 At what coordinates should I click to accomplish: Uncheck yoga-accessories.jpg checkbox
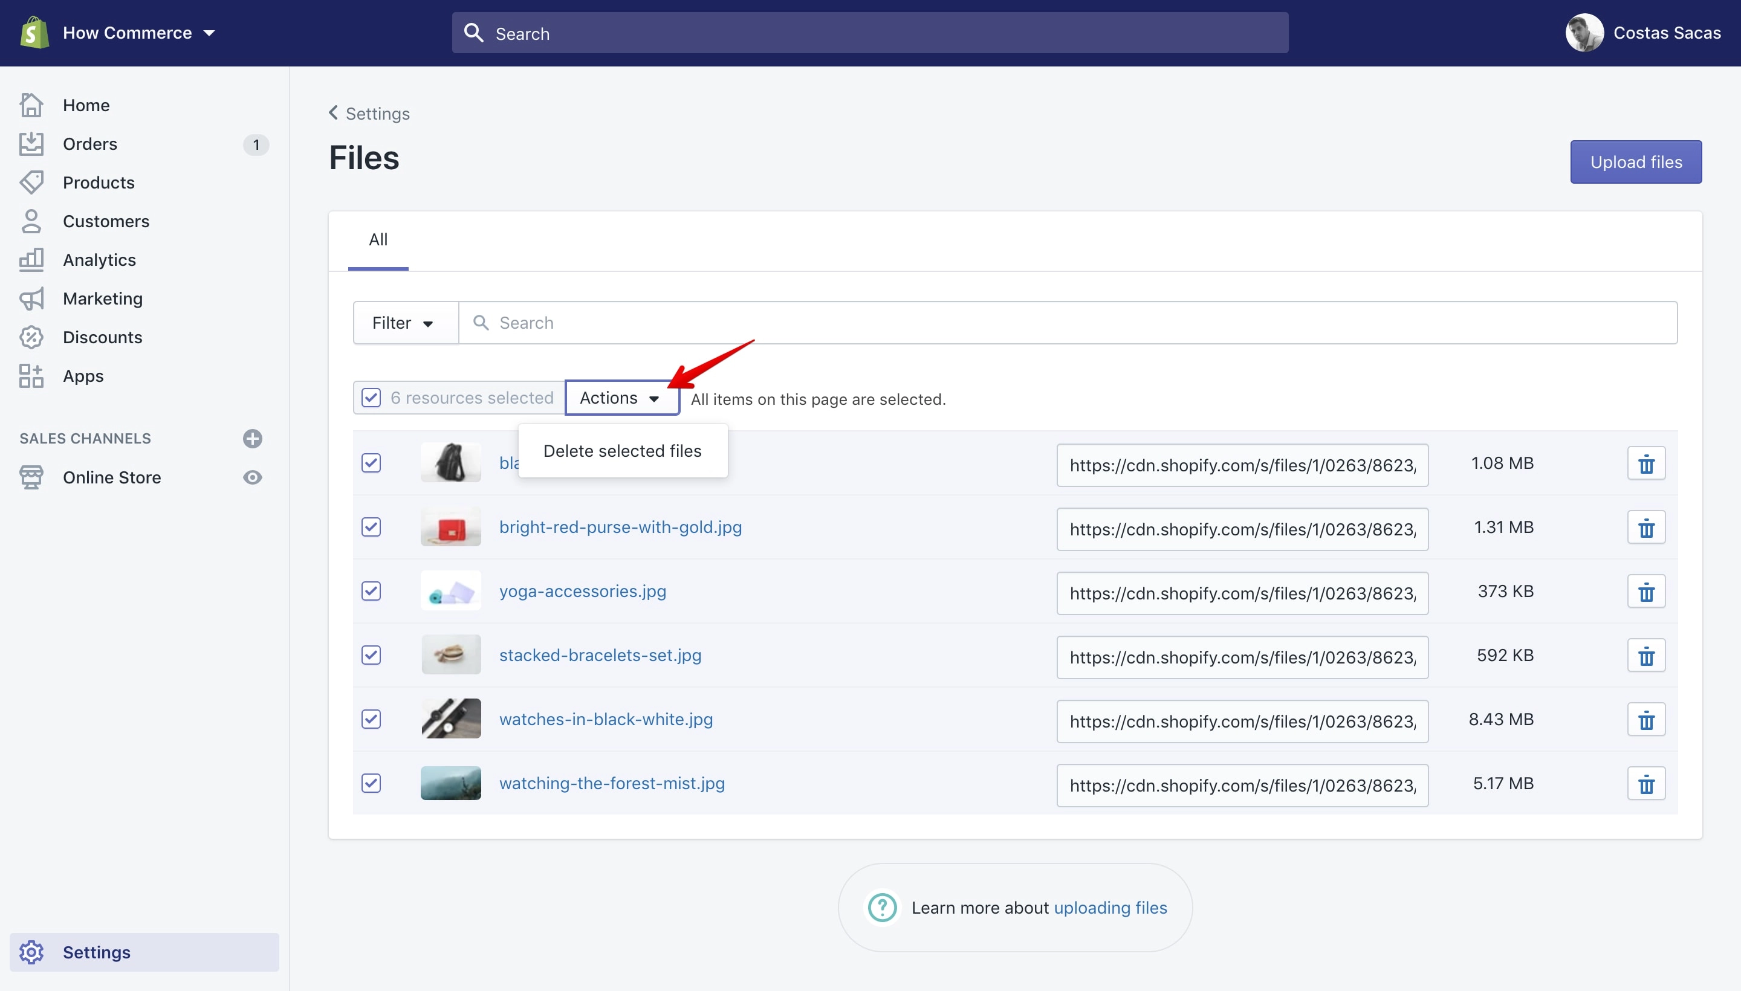(x=371, y=591)
